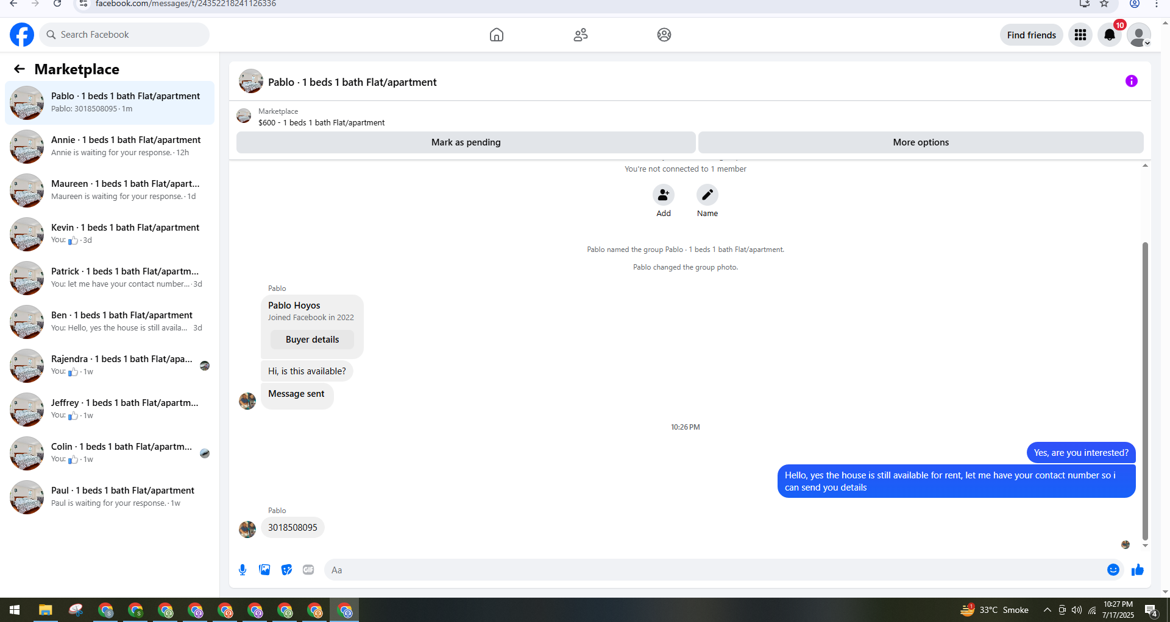
Task: Attach a file with the photo icon
Action: pos(264,570)
